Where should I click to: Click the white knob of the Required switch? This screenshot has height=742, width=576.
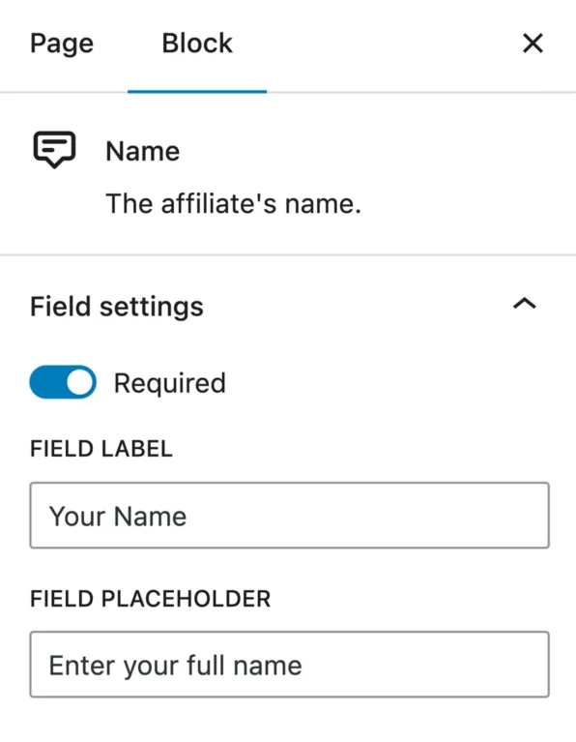[x=79, y=382]
